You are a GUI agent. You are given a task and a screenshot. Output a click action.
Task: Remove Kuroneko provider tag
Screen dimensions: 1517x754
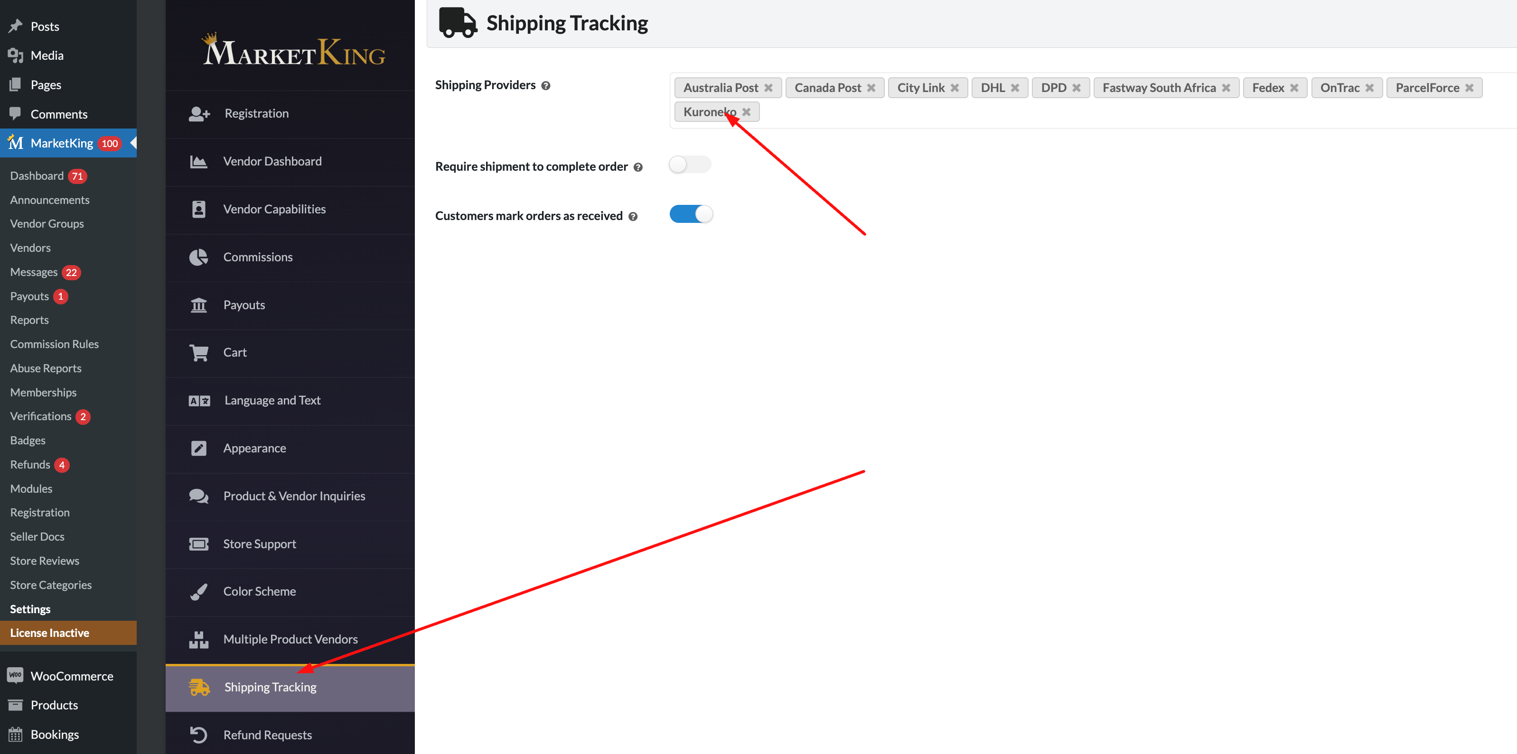pyautogui.click(x=746, y=112)
